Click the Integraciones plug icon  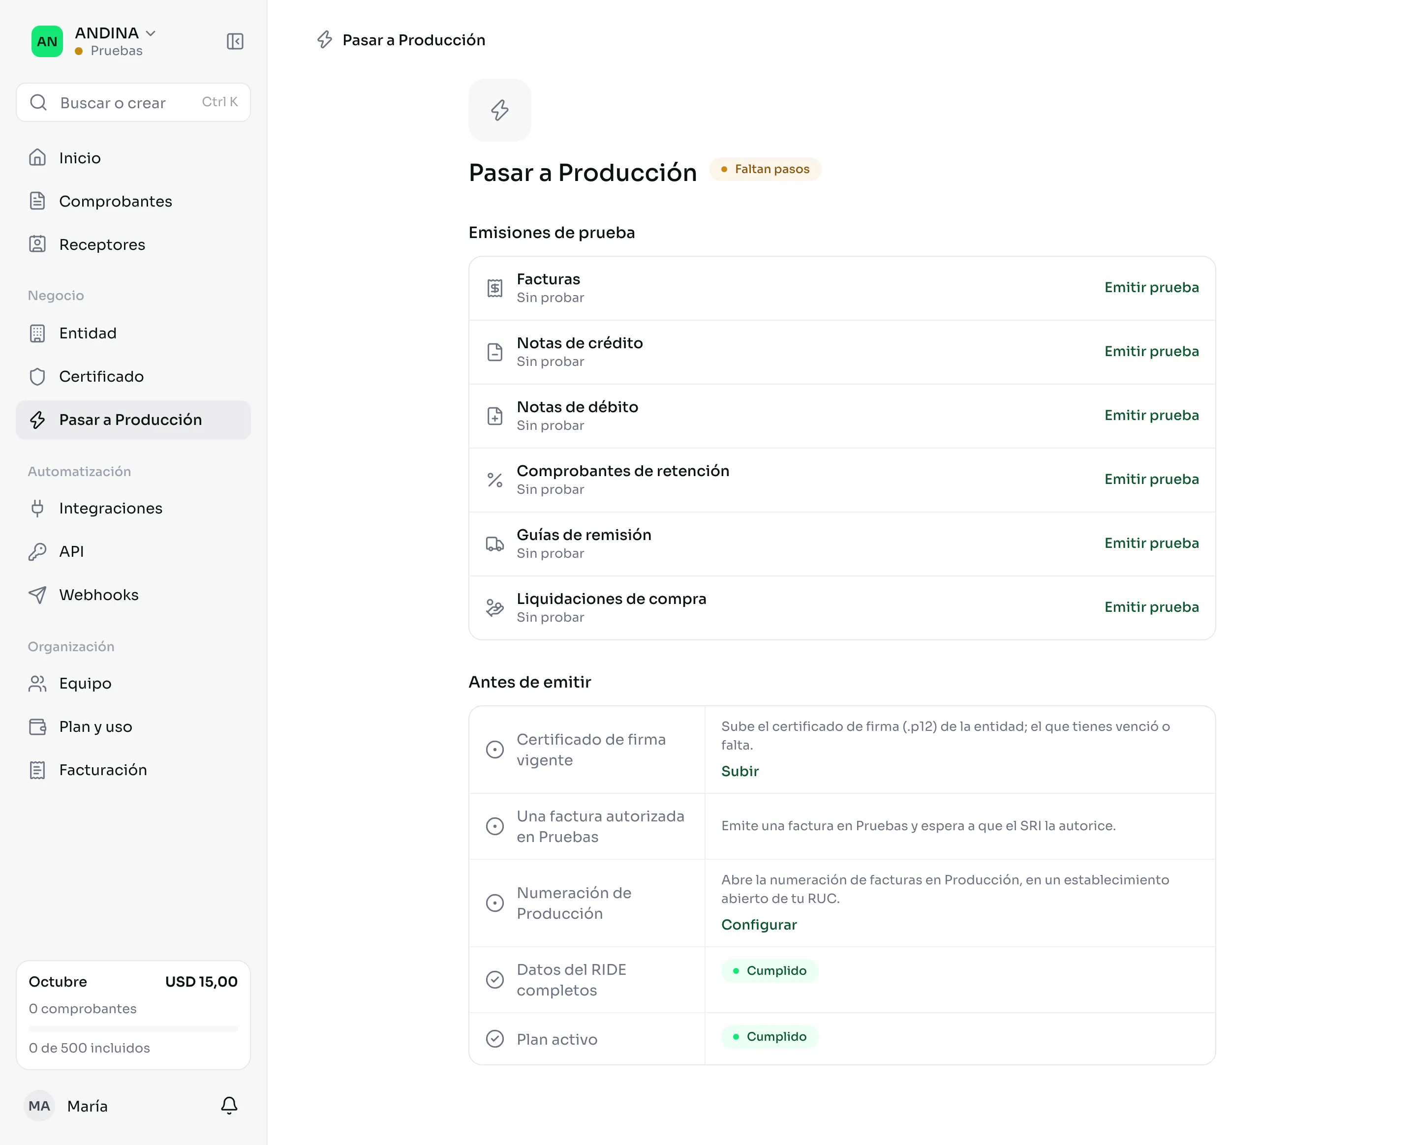click(37, 508)
